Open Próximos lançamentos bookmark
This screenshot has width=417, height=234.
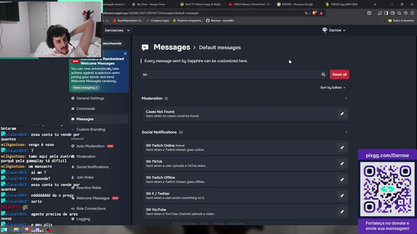point(188,20)
